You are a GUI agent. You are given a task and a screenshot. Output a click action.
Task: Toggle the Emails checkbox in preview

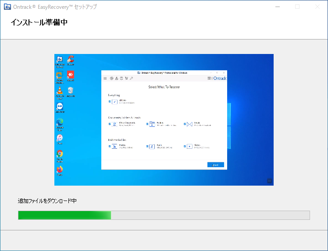coord(185,124)
